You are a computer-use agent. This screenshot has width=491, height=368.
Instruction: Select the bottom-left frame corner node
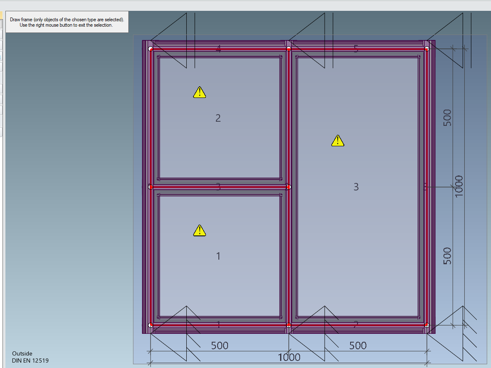click(x=151, y=325)
